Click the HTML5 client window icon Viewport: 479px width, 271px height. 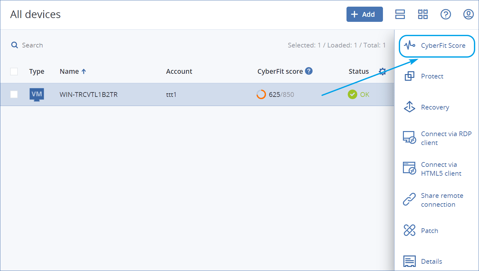pyautogui.click(x=410, y=168)
